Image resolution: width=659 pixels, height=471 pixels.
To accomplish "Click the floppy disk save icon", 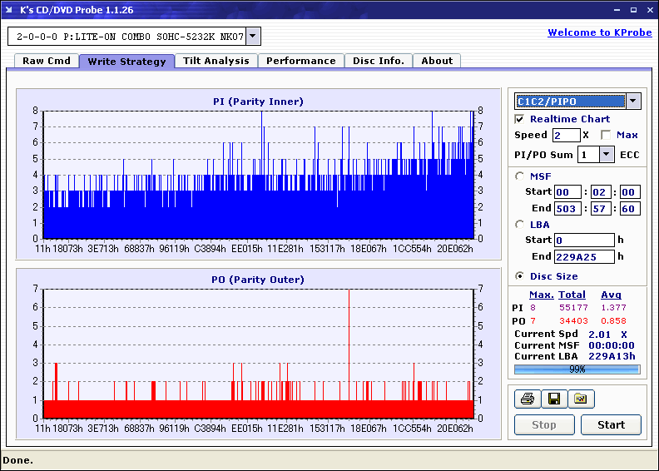I will (553, 399).
